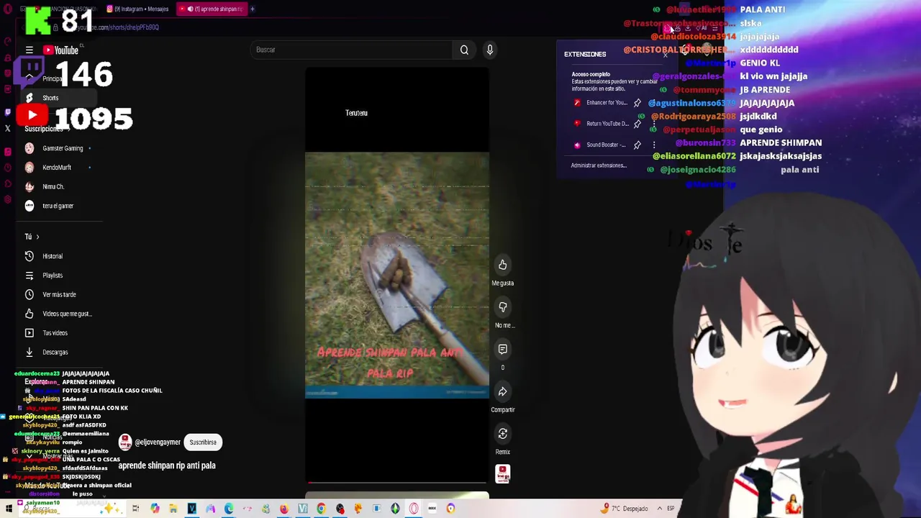Open @eljovengaymer channel
The image size is (921, 518).
click(158, 442)
